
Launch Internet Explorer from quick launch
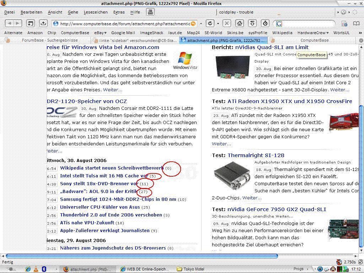point(28,269)
